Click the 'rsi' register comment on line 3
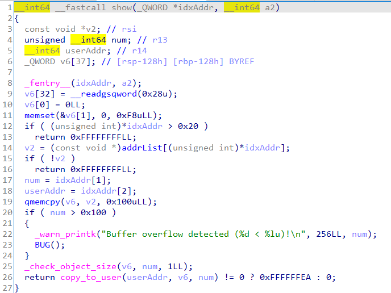 click(x=129, y=29)
